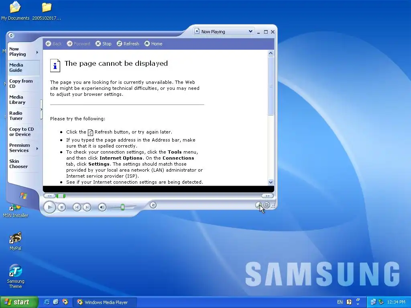Start playback with the Play button

[49, 207]
